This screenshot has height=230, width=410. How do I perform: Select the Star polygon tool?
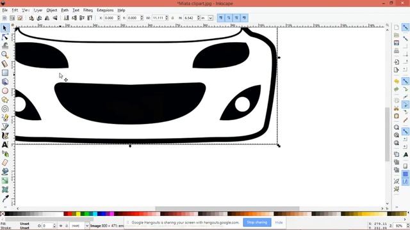pyautogui.click(x=4, y=100)
